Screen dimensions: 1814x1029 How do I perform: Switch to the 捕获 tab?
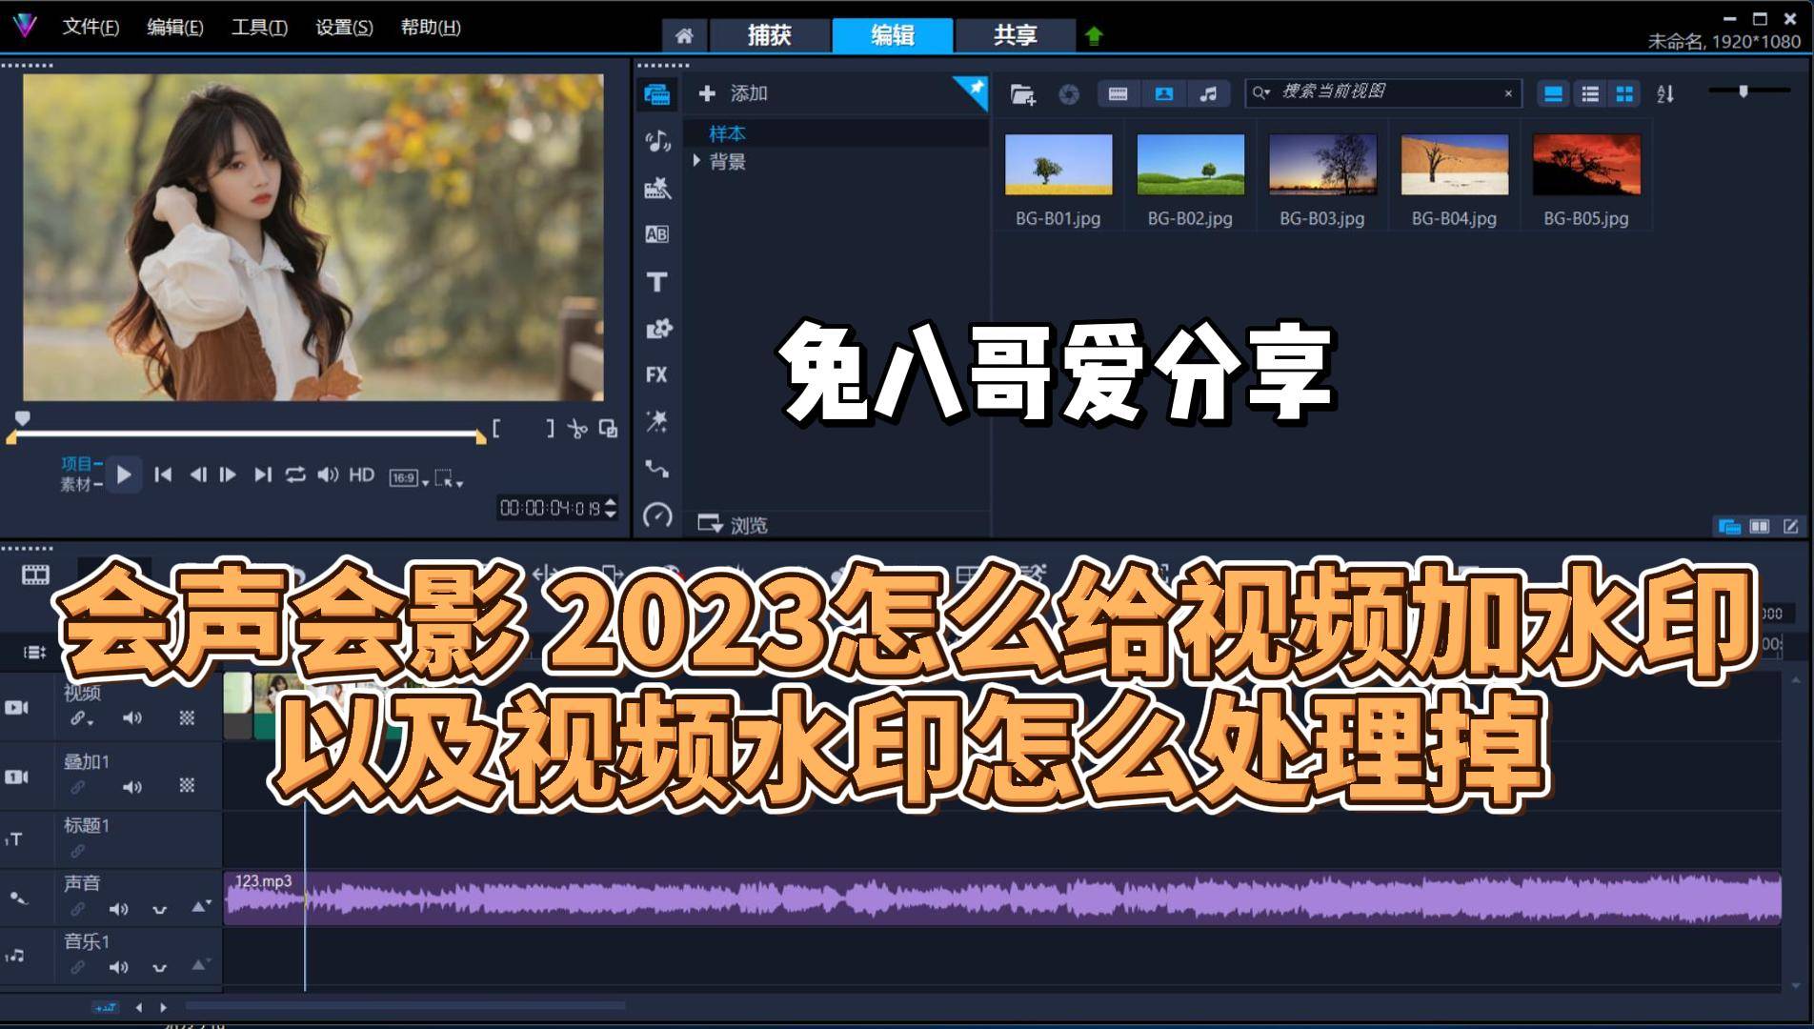click(770, 35)
